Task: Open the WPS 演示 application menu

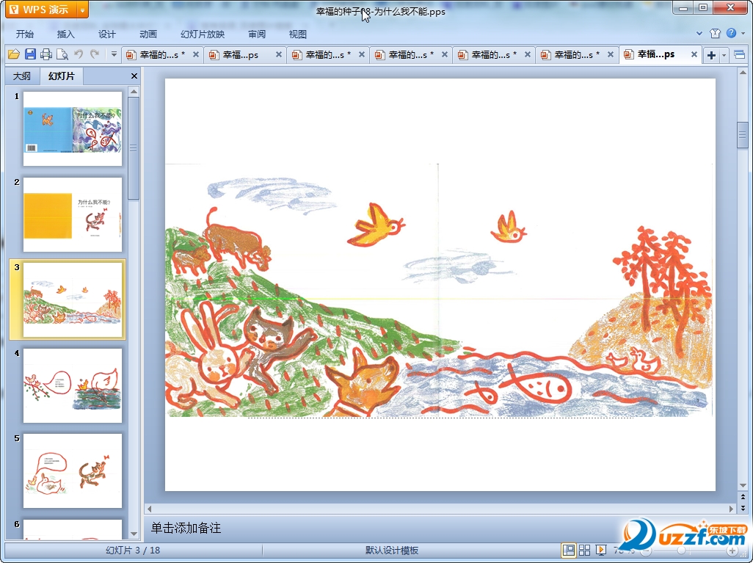Action: tap(41, 10)
